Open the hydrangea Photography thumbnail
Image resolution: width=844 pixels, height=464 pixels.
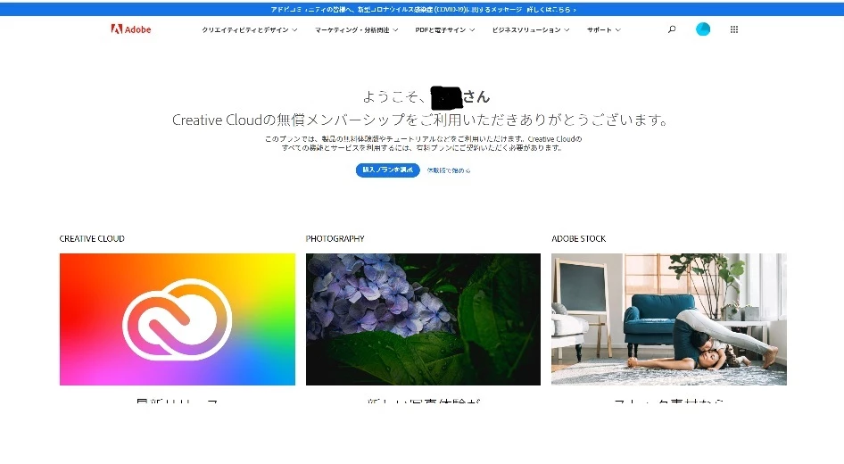[x=423, y=319]
